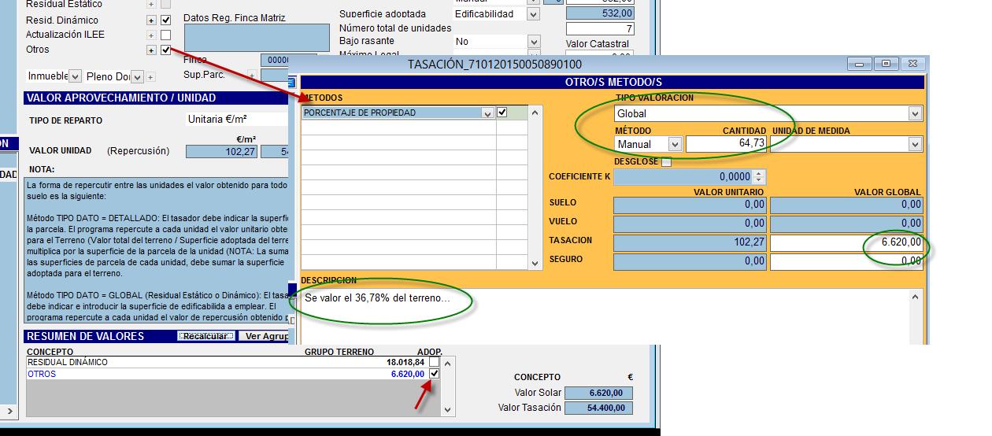This screenshot has height=436, width=992.
Task: Adjust the Coeficiente K spinner arrows
Action: click(759, 177)
